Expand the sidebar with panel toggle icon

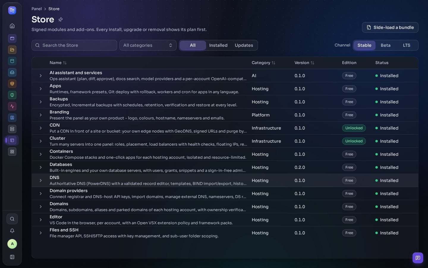12,257
